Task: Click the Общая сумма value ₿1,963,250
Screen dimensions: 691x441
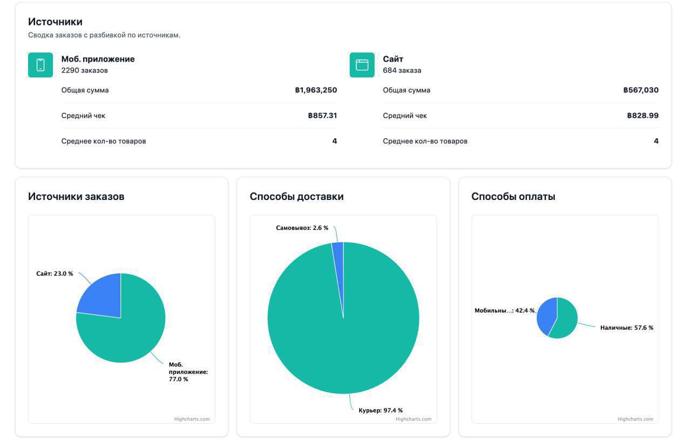Action: (x=315, y=90)
